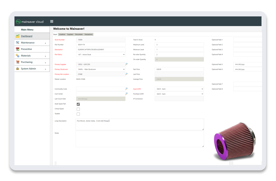
Task: Click the Maintenance wrench icon
Action: point(18,42)
